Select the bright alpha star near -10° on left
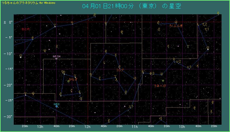 (21, 57)
